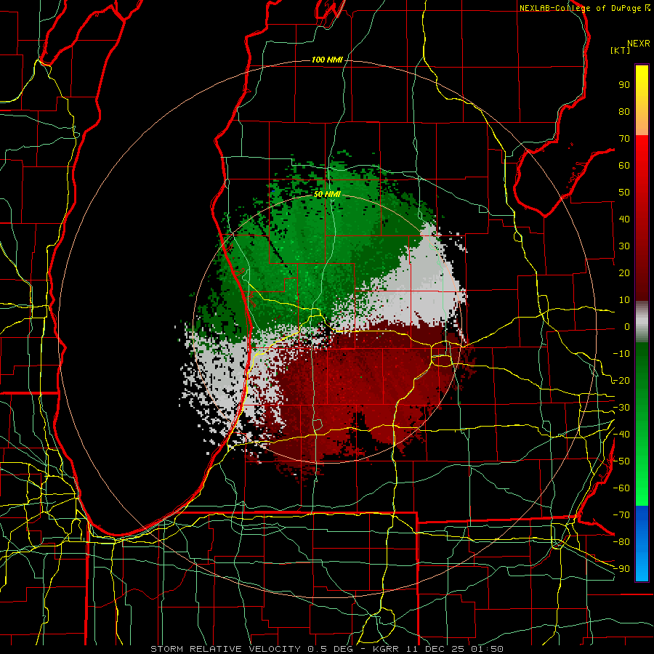The image size is (654, 654).
Task: Click the -50 knot label on the velocity scale
Action: pos(621,461)
